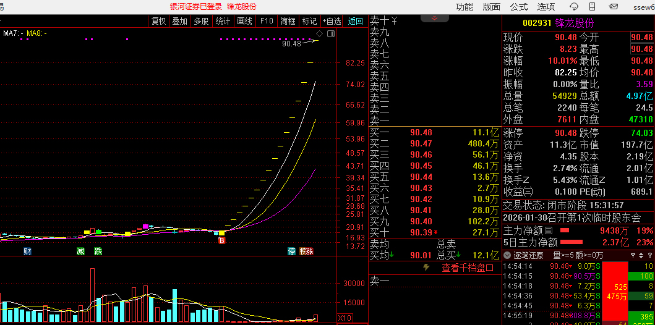Image resolution: width=655 pixels, height=325 pixels.
Task: Click the 财 info marker below the chart
Action: 27,251
